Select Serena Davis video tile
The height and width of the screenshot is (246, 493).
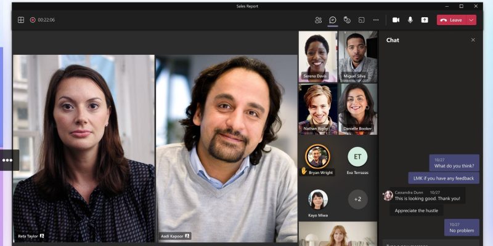318,56
